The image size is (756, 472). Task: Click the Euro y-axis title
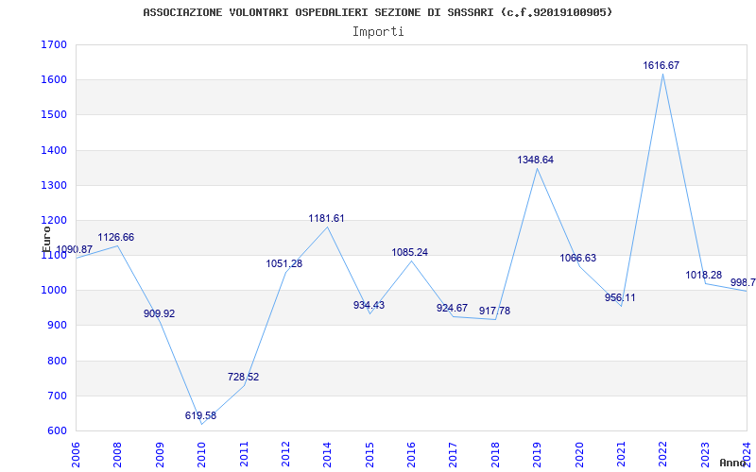coord(46,239)
